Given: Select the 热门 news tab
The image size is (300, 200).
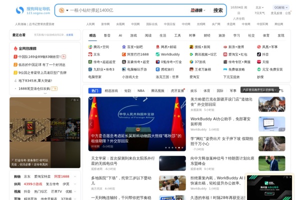Looking at the screenshot, I should 95,90.
